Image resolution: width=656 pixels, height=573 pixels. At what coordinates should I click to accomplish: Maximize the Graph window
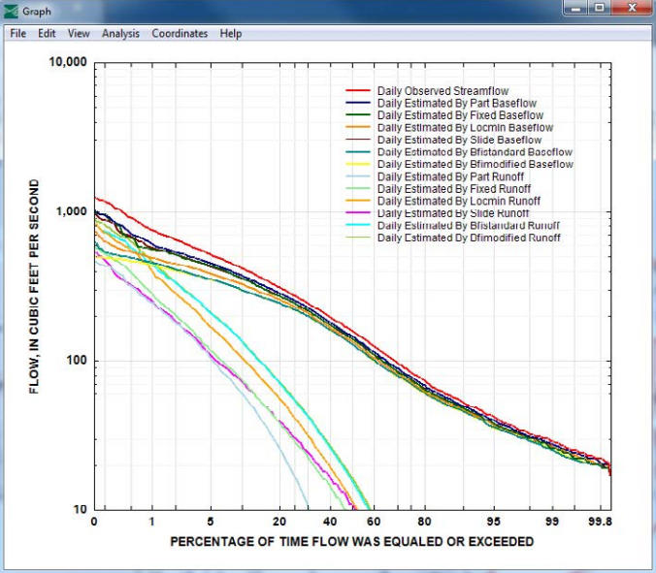(601, 9)
